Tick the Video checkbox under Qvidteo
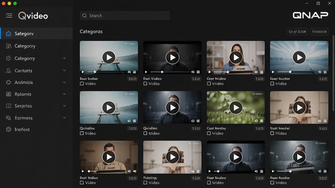Image resolution: width=335 pixels, height=188 pixels. click(145, 133)
